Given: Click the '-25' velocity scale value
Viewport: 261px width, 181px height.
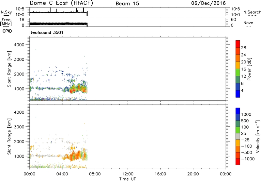Looking at the screenshot, I should point(245,140).
